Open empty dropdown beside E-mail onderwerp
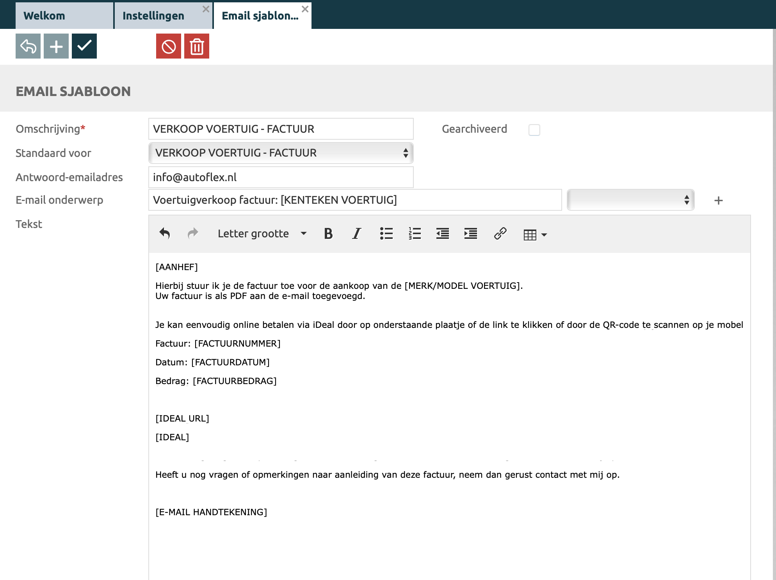 point(630,200)
